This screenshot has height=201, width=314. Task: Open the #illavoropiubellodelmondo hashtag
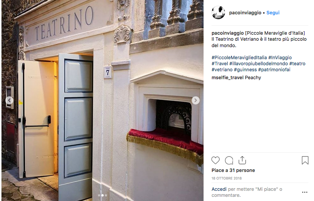tap(259, 63)
